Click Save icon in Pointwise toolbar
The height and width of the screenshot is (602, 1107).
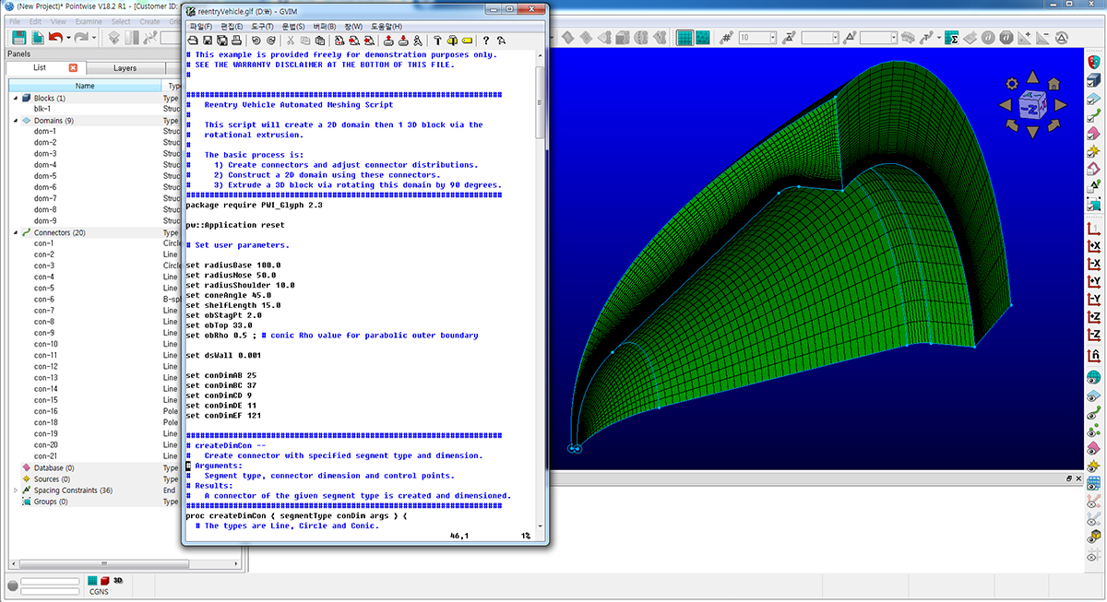pyautogui.click(x=19, y=38)
